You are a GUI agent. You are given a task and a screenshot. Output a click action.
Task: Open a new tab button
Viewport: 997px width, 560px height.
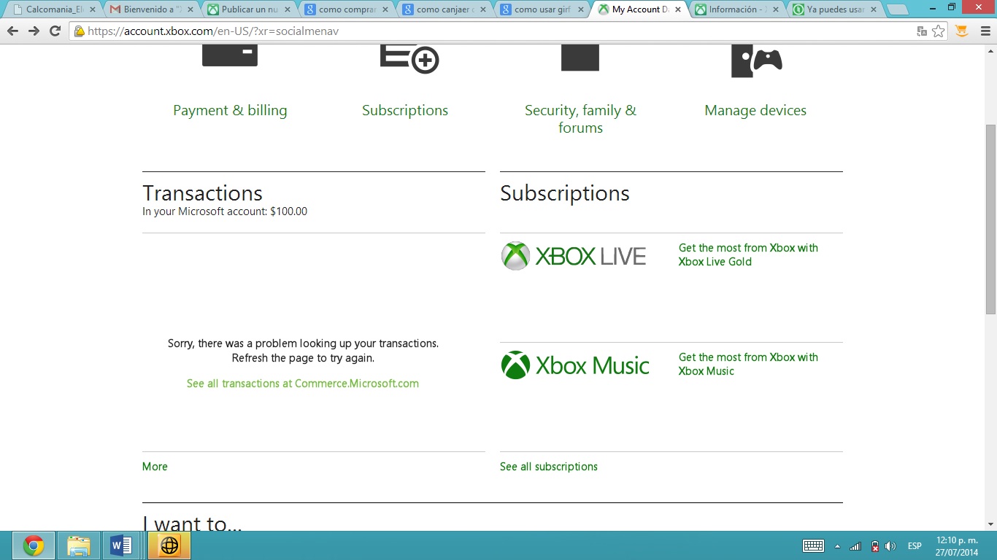[898, 10]
